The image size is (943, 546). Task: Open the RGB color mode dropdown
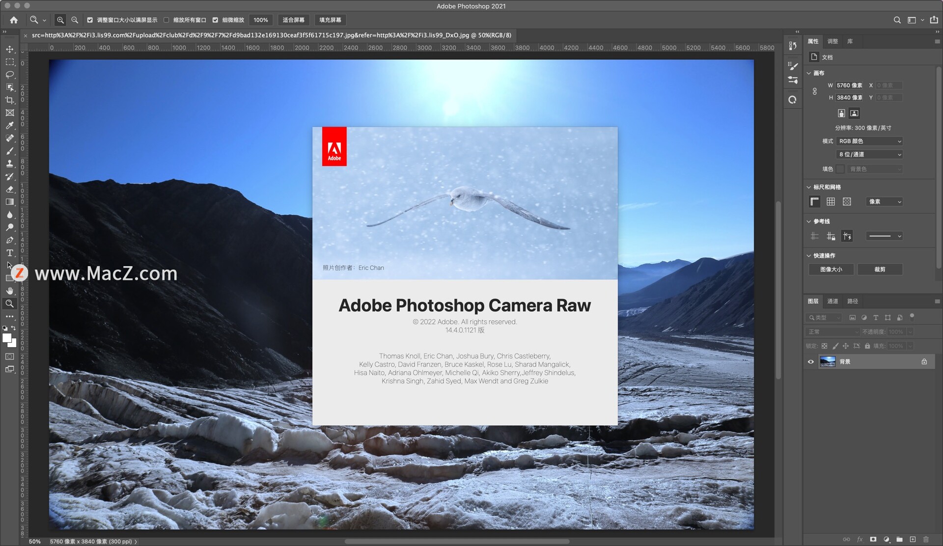pyautogui.click(x=869, y=141)
